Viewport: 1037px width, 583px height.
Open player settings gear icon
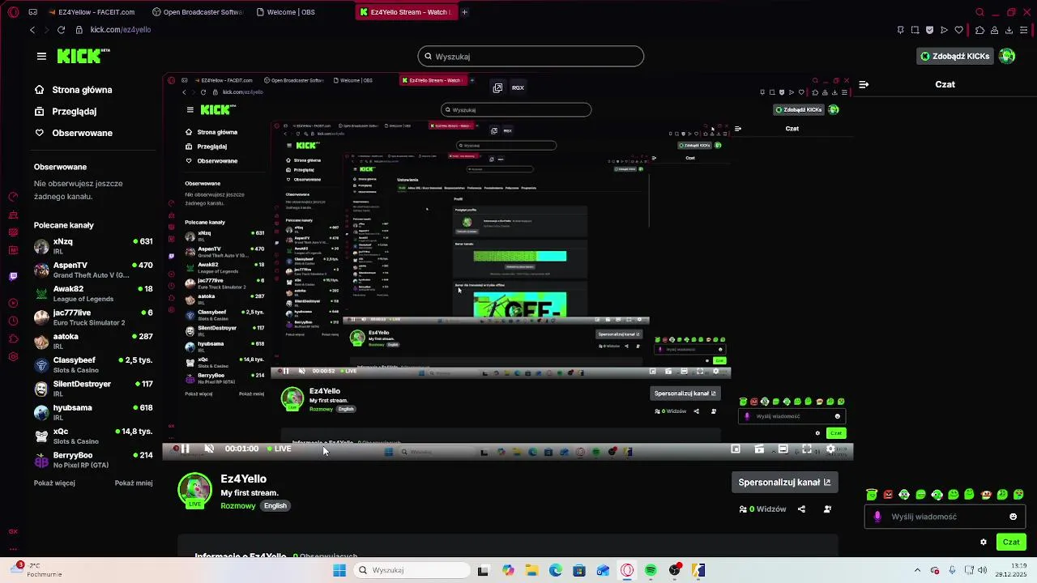point(830,449)
